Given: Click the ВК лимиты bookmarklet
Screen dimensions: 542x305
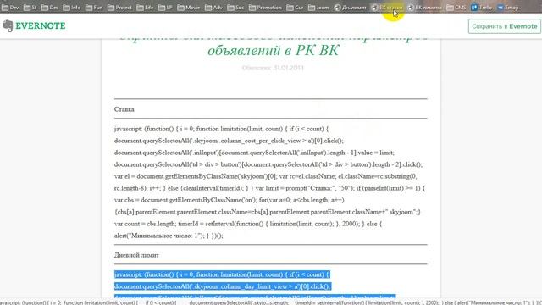Looking at the screenshot, I should point(424,8).
